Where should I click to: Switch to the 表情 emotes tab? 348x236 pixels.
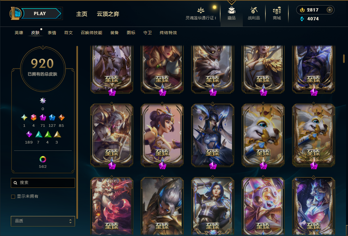point(52,33)
